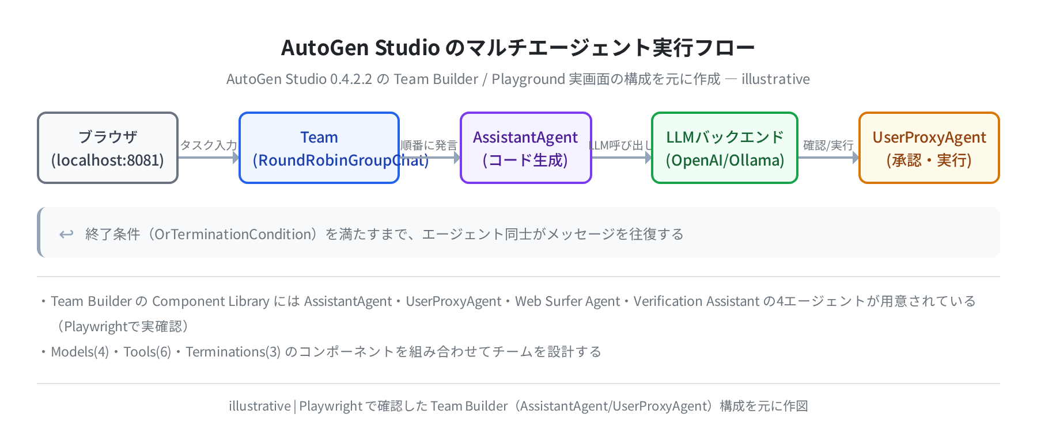Viewport: 1037px width, 437px height.
Task: Click the footer caption illustrative | Playwright で確認した
Action: pos(518,406)
